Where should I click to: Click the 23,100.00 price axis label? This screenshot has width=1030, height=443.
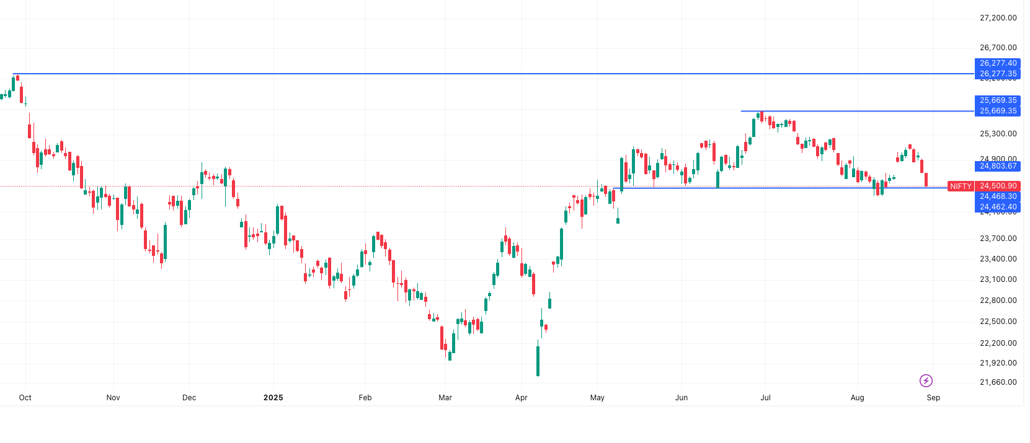click(998, 279)
